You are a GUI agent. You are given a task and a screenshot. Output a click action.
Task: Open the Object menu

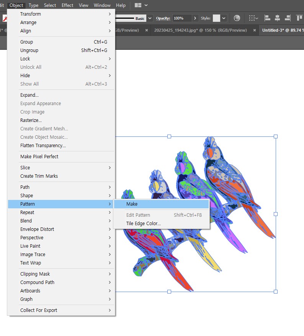coord(16,5)
